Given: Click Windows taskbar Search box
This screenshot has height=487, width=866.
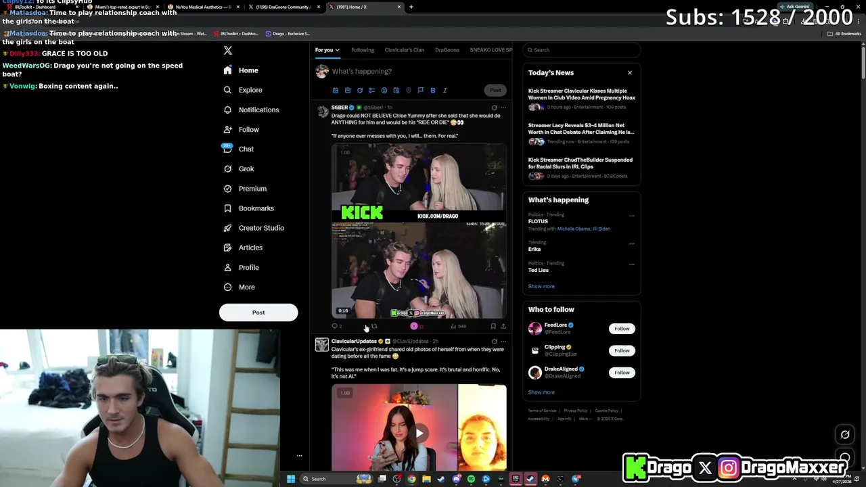Looking at the screenshot, I should click(336, 479).
